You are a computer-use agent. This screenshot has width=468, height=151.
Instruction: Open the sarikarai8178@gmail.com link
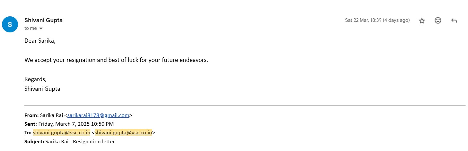pyautogui.click(x=98, y=115)
